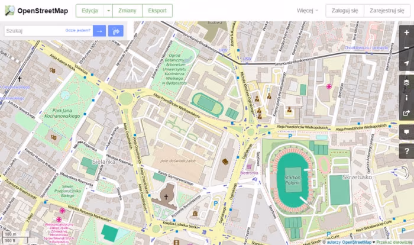Click the theatre mask icon near Aleja Adama Mickiewicza
Image resolution: width=414 pixels, height=245 pixels.
[52, 70]
